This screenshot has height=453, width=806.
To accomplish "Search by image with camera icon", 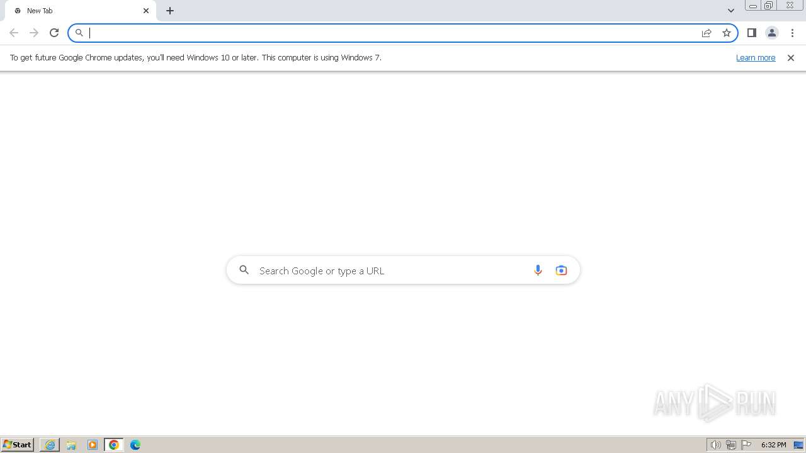I will [561, 271].
